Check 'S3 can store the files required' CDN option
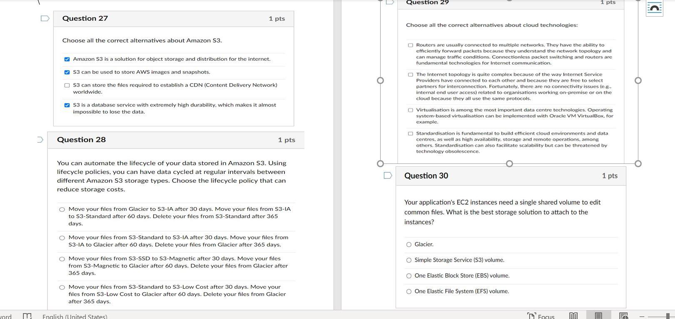The width and height of the screenshot is (675, 319). pyautogui.click(x=67, y=85)
